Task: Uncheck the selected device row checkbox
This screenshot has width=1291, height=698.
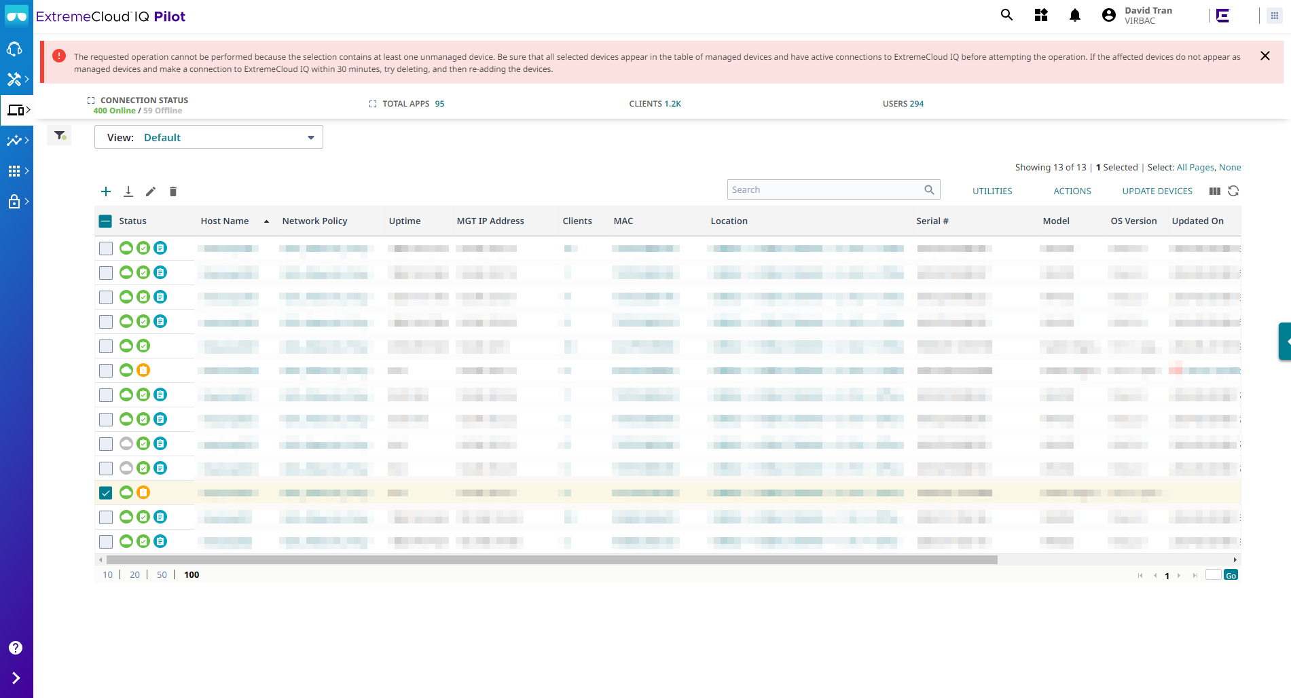Action: click(x=106, y=493)
